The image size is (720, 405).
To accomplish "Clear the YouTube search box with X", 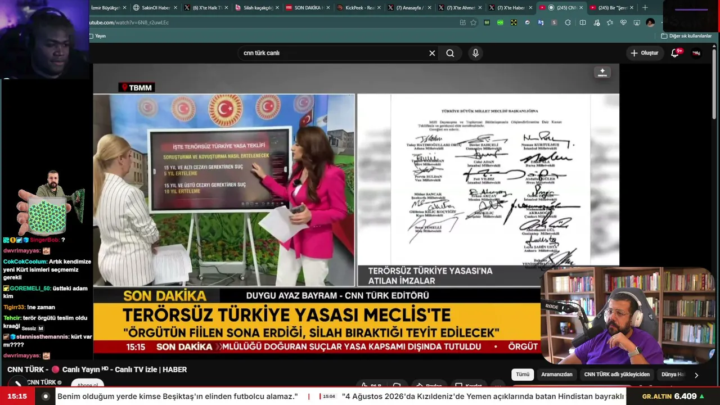I will tap(432, 53).
